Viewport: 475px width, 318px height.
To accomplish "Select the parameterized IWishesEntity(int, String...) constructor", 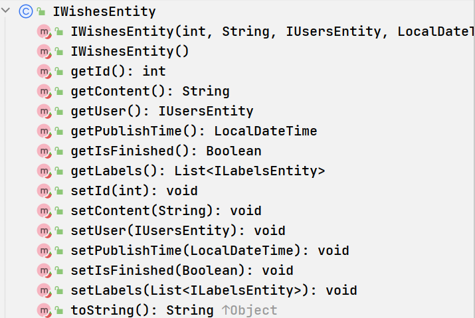I will 272,31.
